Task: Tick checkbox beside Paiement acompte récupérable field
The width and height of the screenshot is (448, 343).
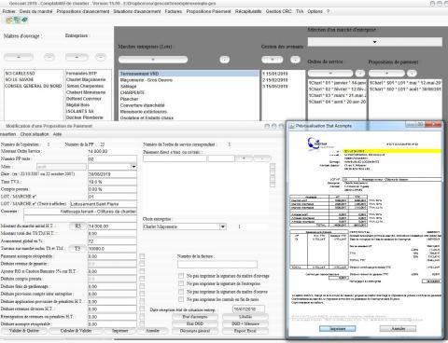Action: [142, 256]
